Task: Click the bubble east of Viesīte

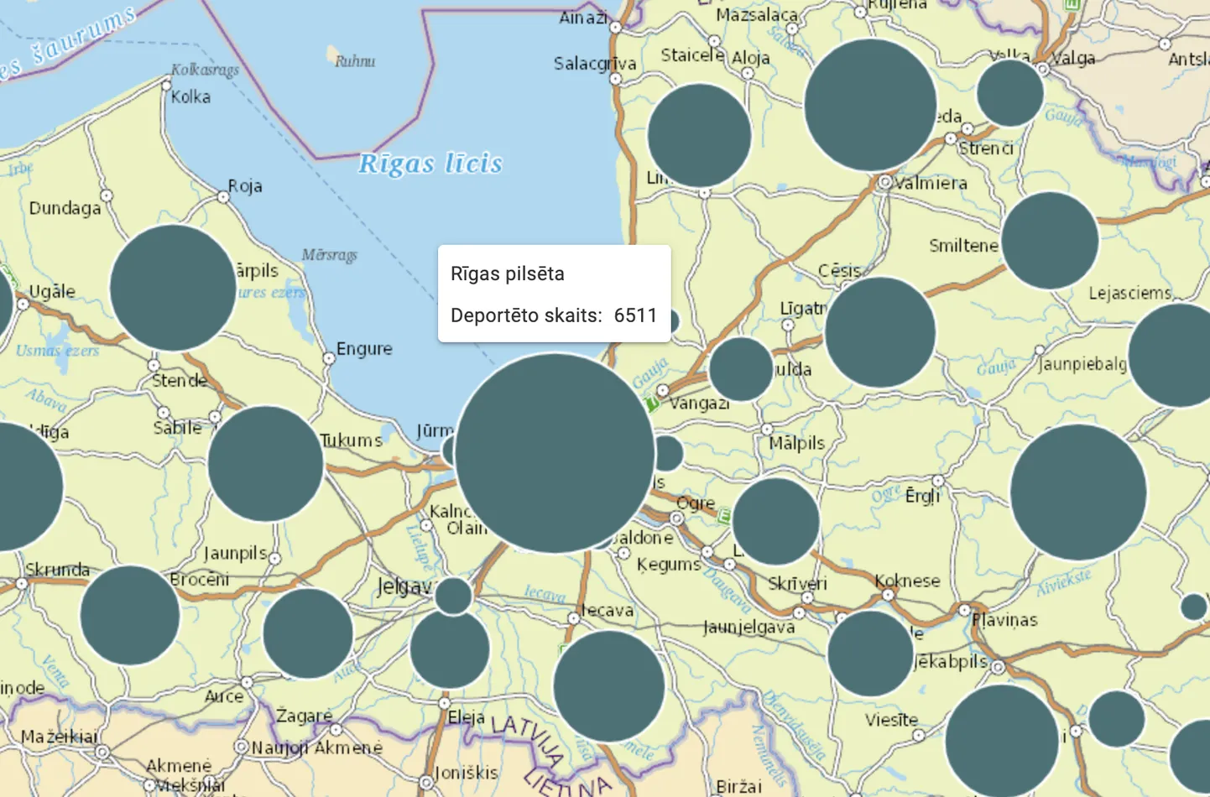Action: pyautogui.click(x=1002, y=741)
